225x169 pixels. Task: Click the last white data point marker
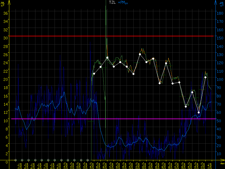point(205,77)
